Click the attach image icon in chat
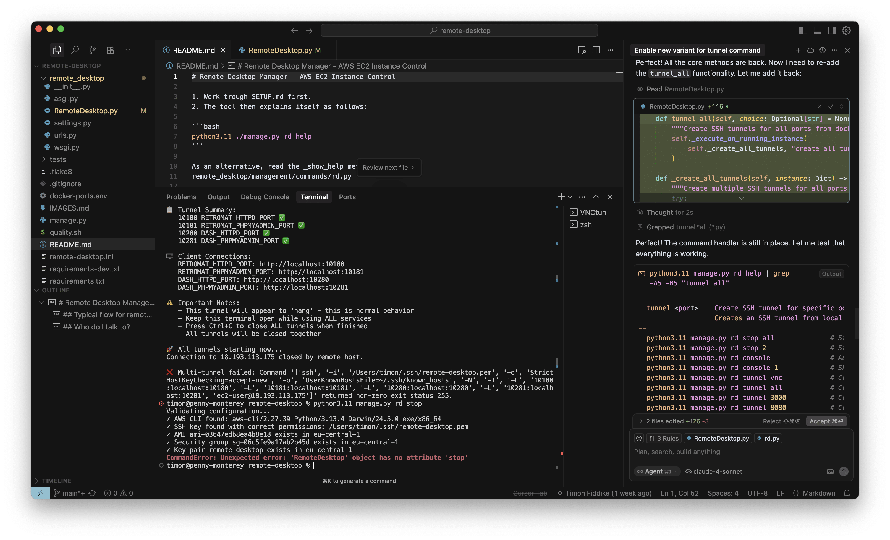Screen dimensions: 890x540 pyautogui.click(x=830, y=471)
